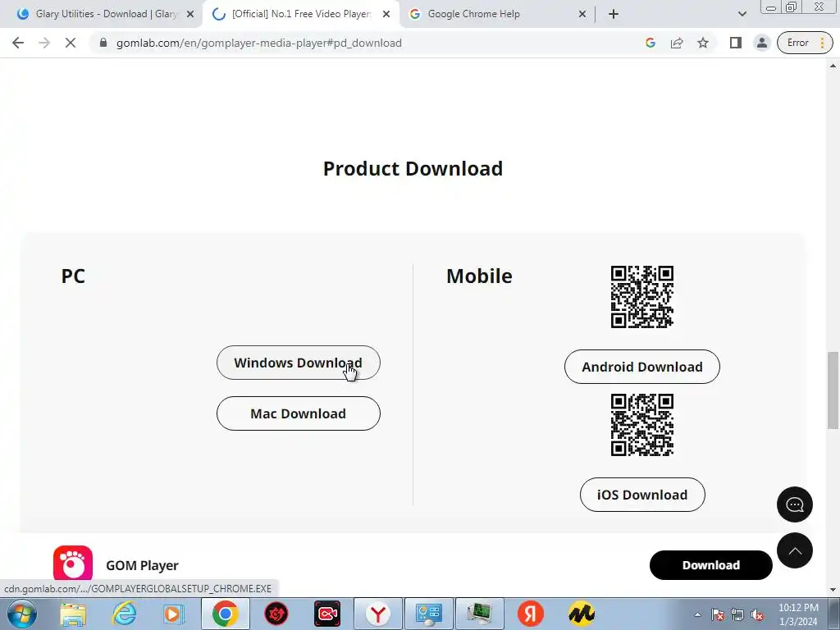
Task: Click Chrome icon in taskbar
Action: tap(225, 614)
